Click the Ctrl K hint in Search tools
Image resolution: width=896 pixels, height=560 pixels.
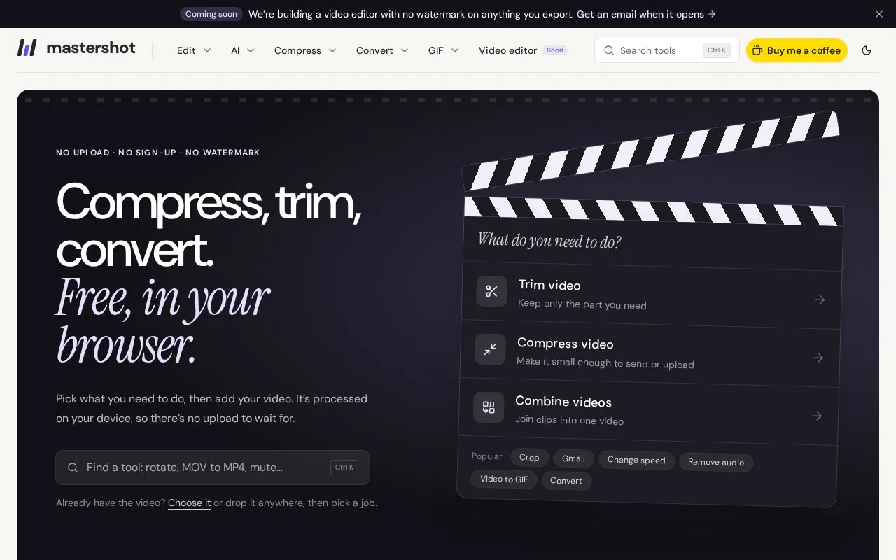coord(717,50)
